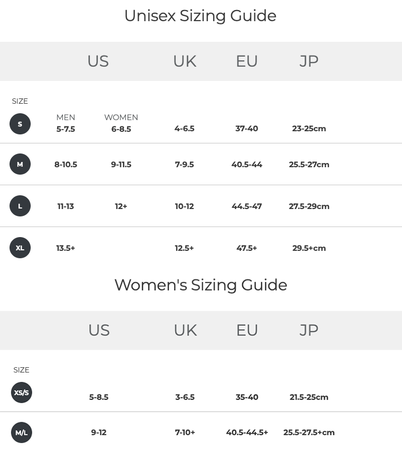Screen dimensions: 402x453
Task: Click the XS/S women's size badge
Action: click(21, 392)
